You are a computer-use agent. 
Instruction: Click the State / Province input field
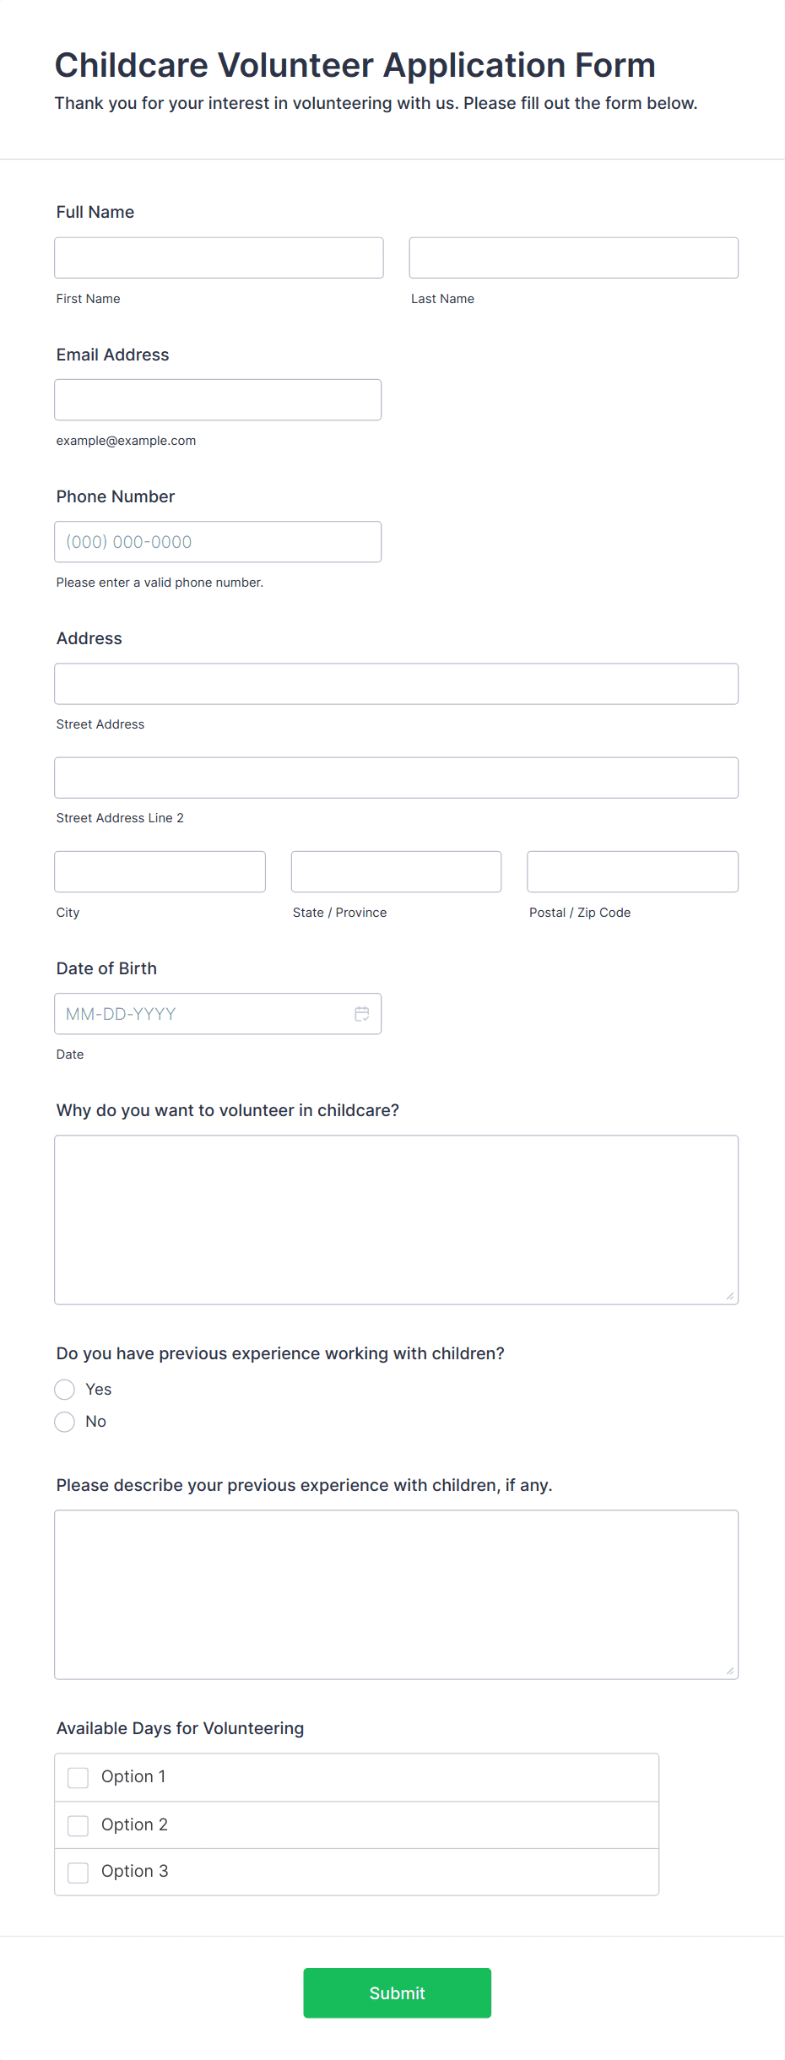pyautogui.click(x=396, y=871)
